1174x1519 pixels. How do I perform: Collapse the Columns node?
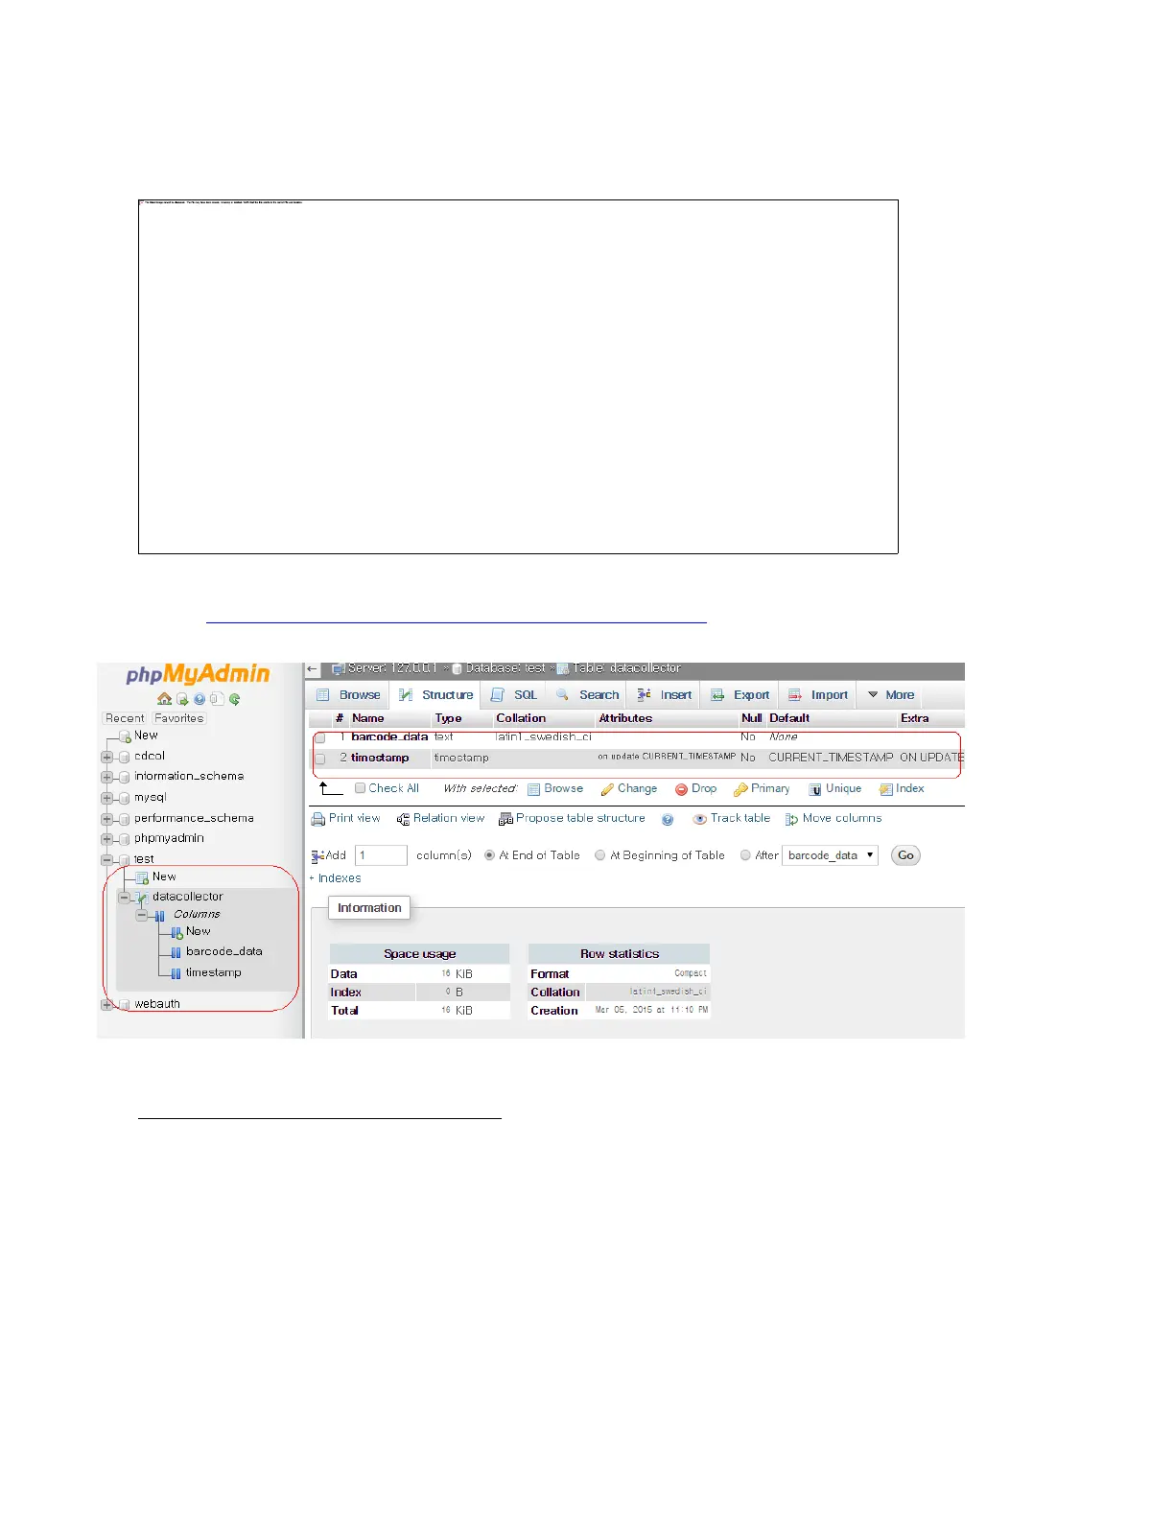[x=141, y=915]
